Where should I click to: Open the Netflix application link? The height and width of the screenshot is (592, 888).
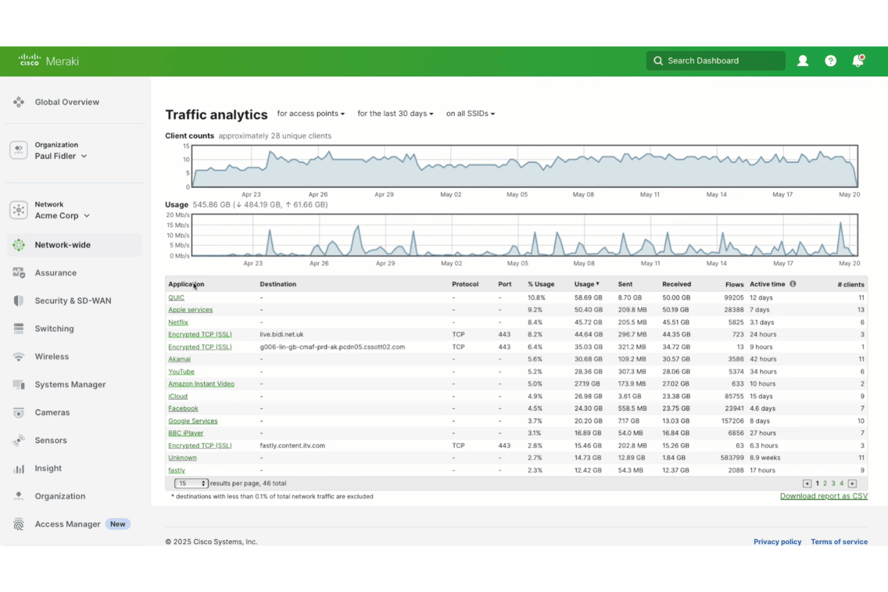pyautogui.click(x=178, y=322)
